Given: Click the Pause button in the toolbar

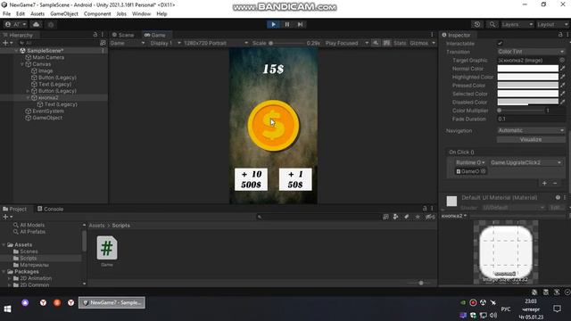Looking at the screenshot, I should click(287, 24).
